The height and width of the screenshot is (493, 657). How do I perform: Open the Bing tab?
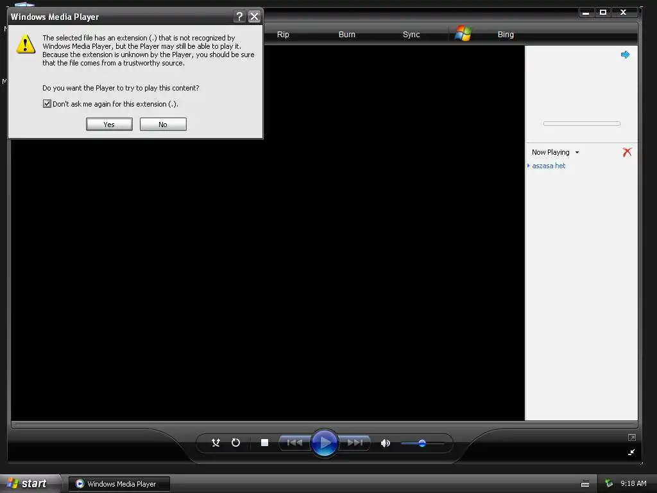506,35
